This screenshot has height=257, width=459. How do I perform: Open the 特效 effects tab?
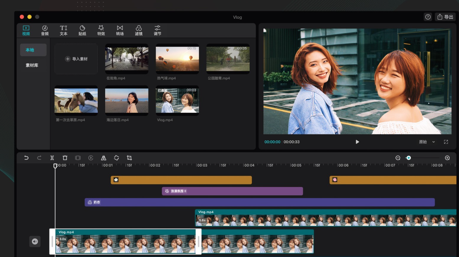point(101,30)
